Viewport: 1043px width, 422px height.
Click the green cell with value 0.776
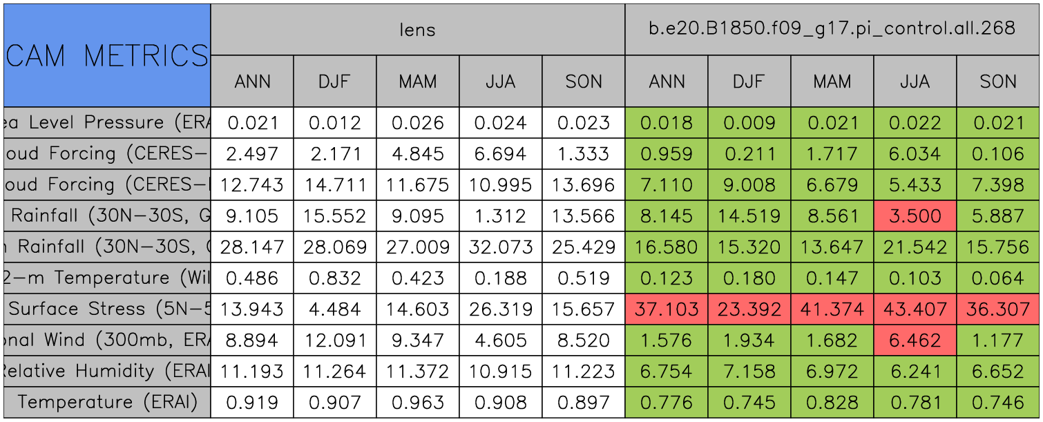coord(666,402)
